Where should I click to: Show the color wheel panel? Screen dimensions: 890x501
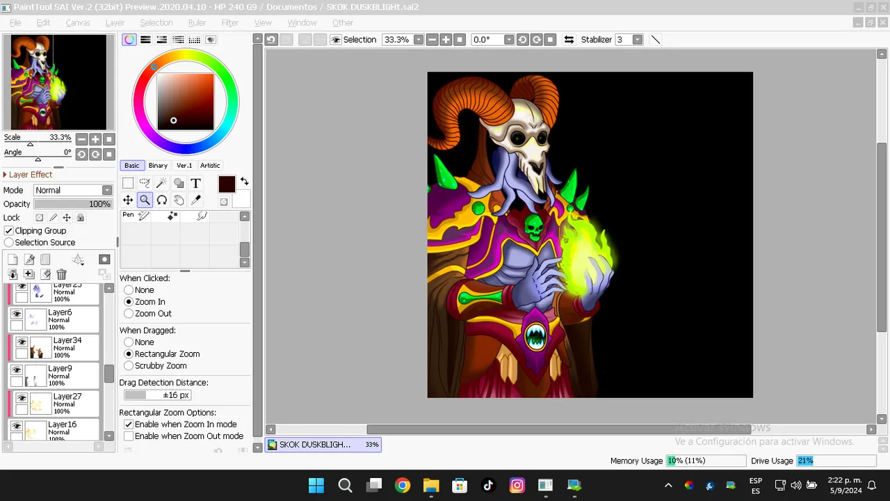tap(129, 40)
